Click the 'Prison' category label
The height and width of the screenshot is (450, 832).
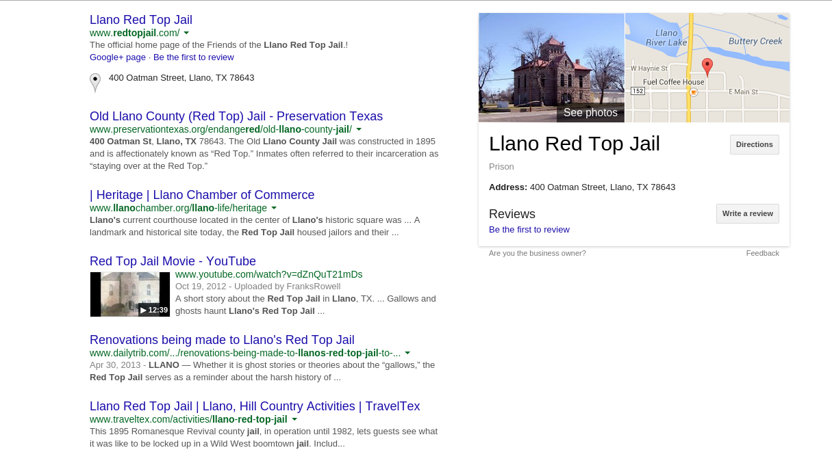pyautogui.click(x=501, y=167)
